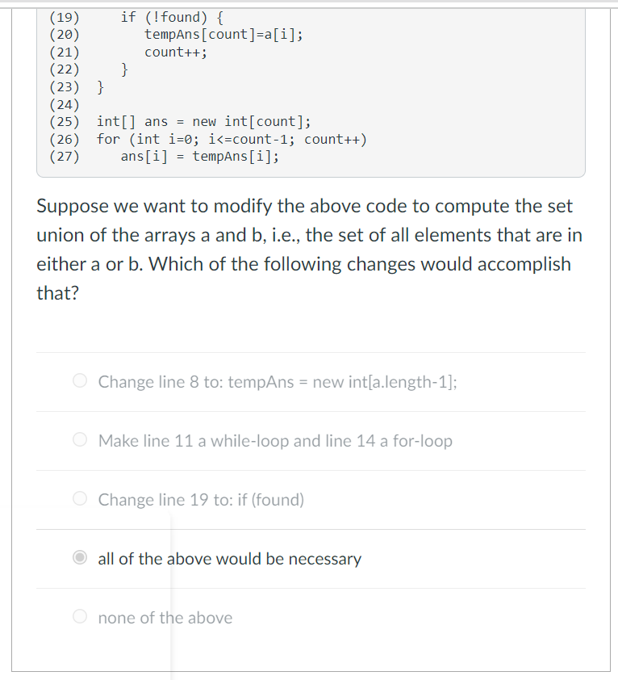Image resolution: width=618 pixels, height=680 pixels.
Task: Click code line 25 'int[] ans = new int[count];'
Action: [x=203, y=121]
